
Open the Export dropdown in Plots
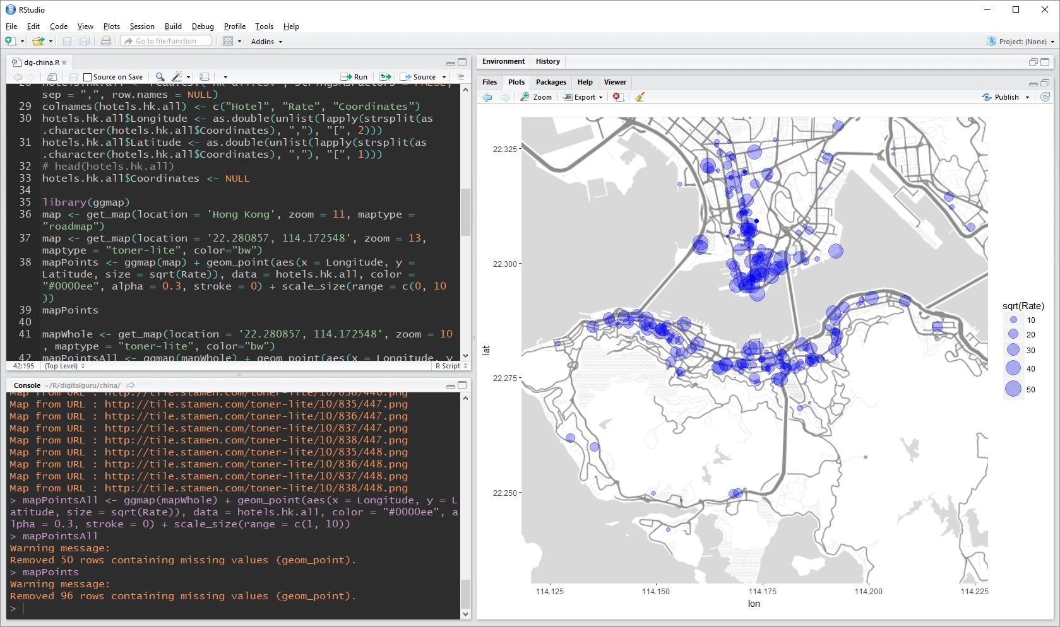(583, 97)
